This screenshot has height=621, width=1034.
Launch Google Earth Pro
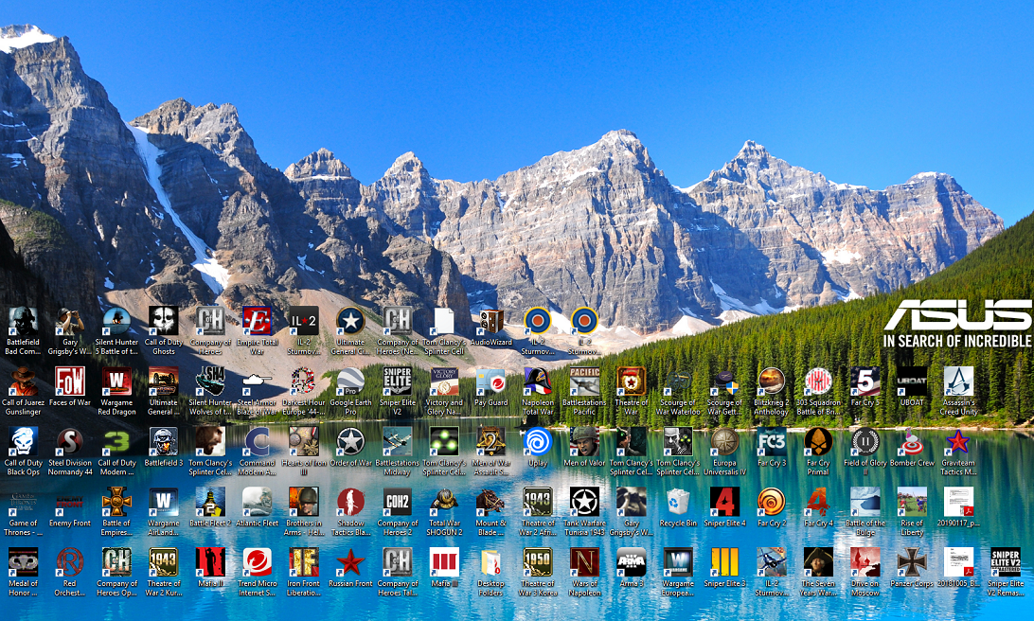coord(350,381)
